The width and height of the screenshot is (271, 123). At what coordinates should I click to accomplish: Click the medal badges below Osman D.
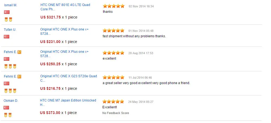(8, 115)
